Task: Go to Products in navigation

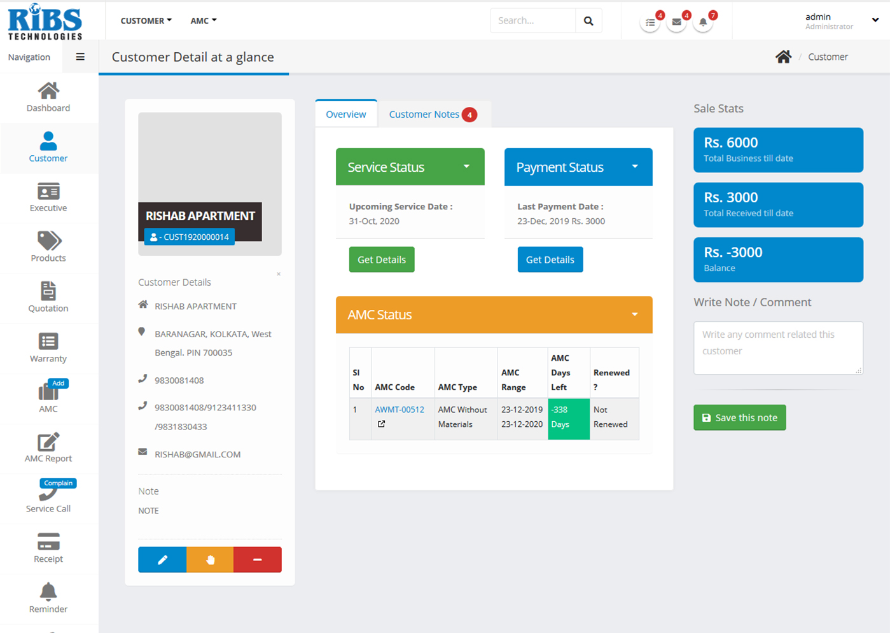Action: click(48, 247)
